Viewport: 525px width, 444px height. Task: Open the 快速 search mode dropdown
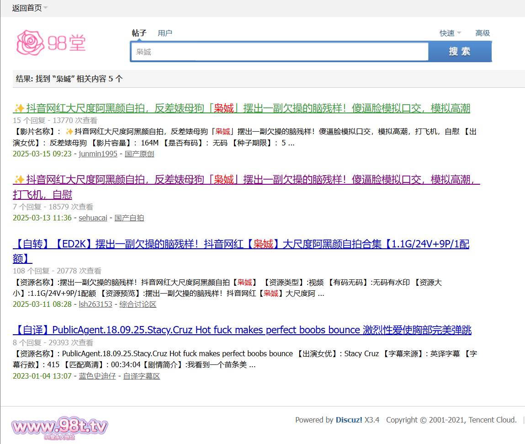tap(450, 33)
